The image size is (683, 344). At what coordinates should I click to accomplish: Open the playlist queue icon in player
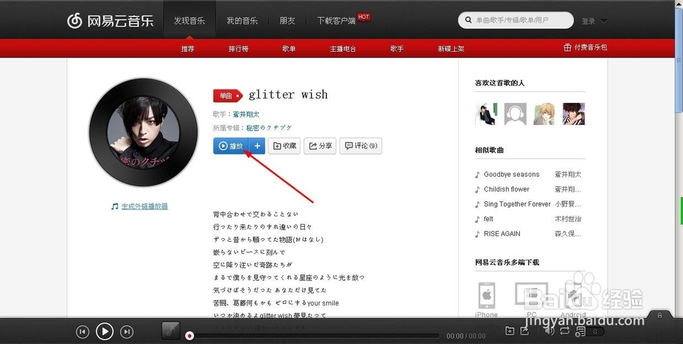click(x=580, y=332)
